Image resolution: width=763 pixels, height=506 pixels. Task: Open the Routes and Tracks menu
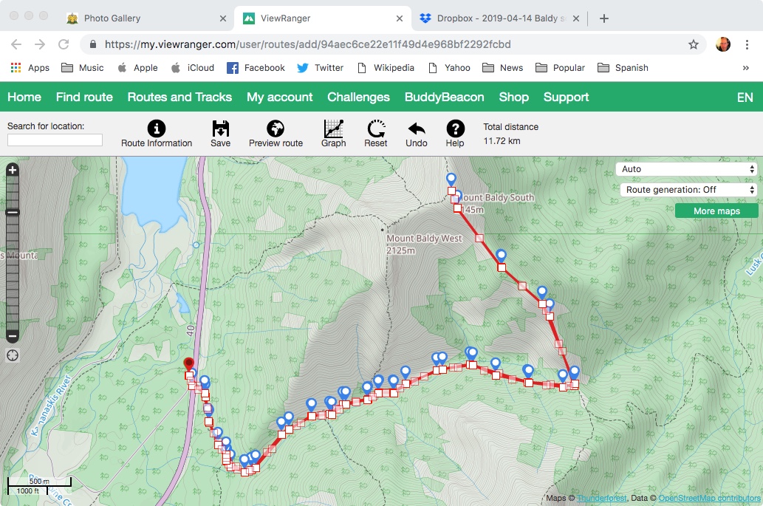click(x=179, y=97)
